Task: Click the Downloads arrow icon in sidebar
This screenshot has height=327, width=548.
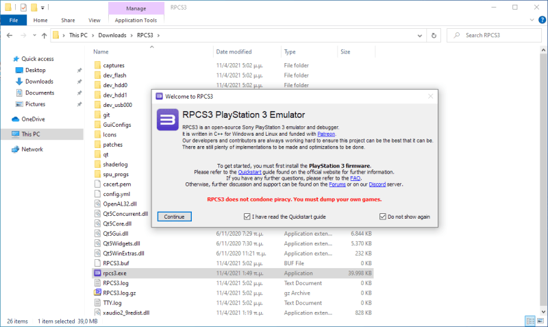Action: tap(19, 82)
